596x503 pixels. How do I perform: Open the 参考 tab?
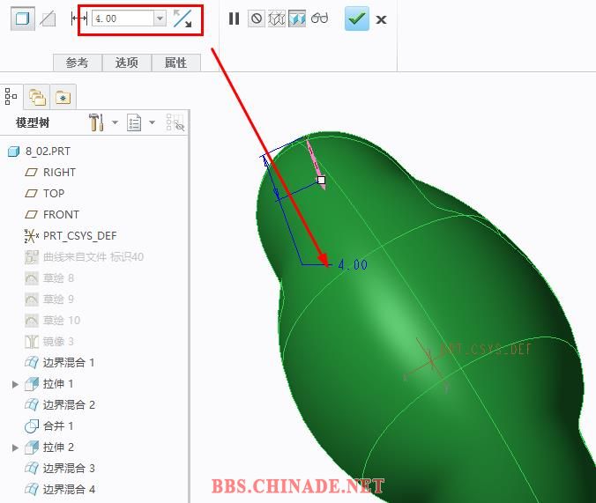pos(78,63)
